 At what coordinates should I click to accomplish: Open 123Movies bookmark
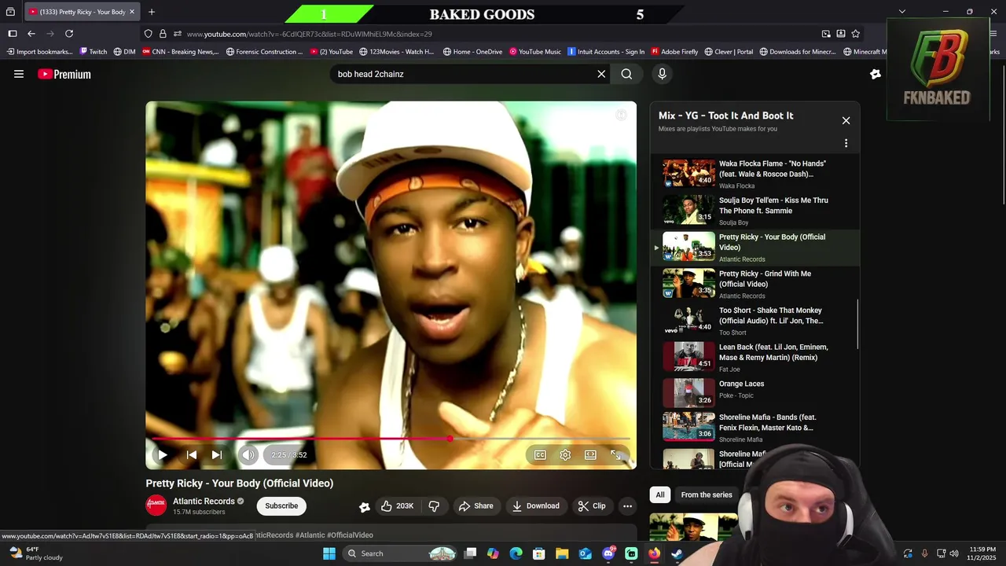coord(397,52)
